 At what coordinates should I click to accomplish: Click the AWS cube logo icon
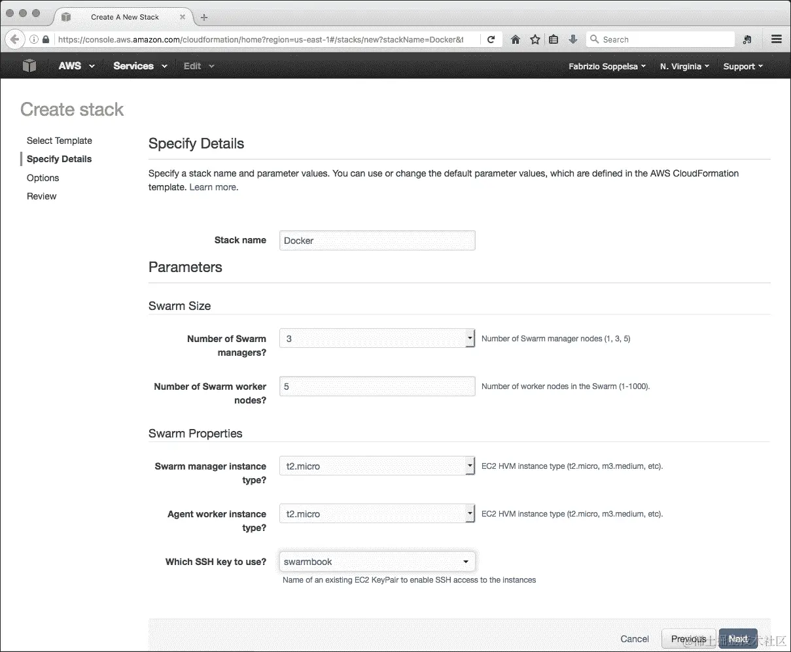(29, 65)
